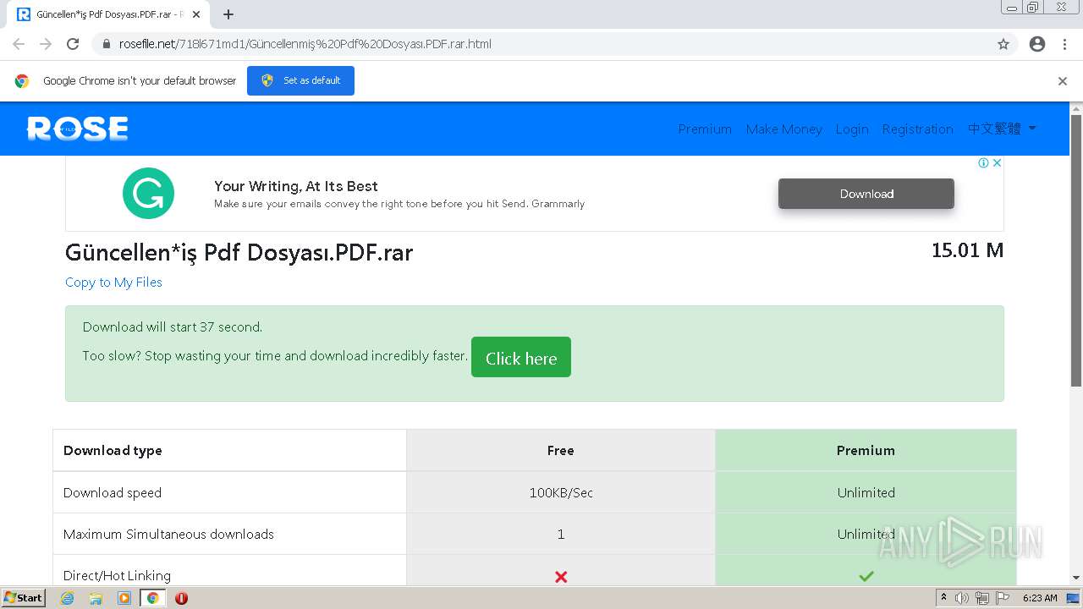Open the Chrome three-dot menu
1083x609 pixels.
coord(1064,44)
